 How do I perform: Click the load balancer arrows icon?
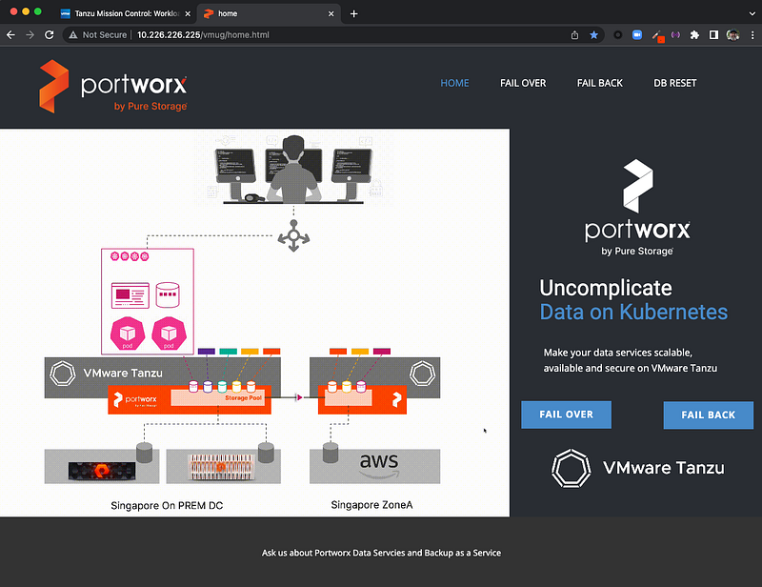[x=293, y=236]
